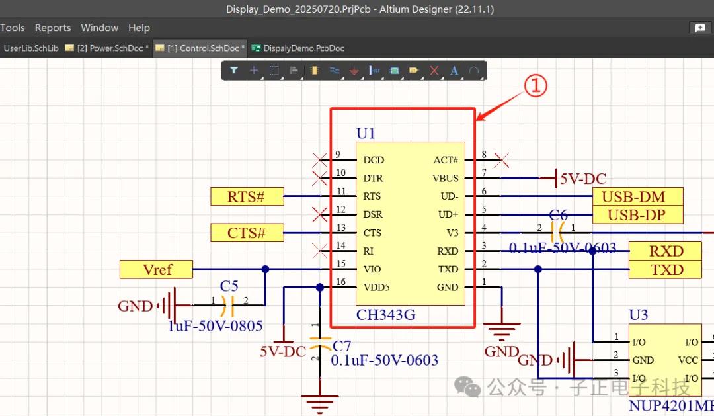Click the No ERC cross on DSR pin

pyautogui.click(x=320, y=214)
